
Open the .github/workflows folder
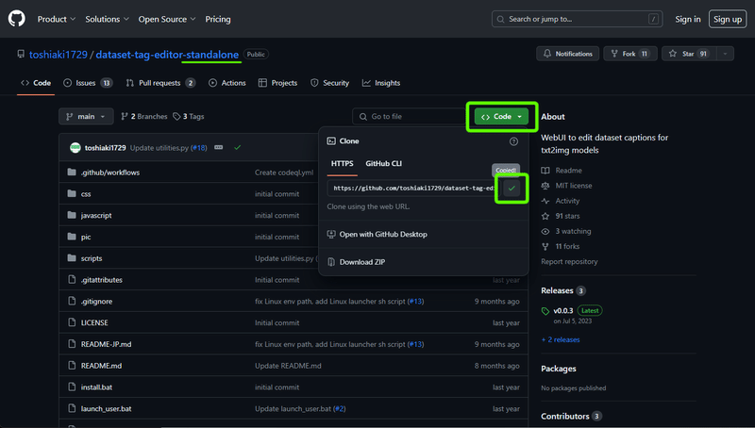pos(110,173)
